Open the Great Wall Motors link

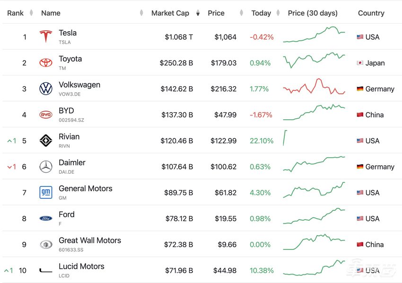point(90,240)
